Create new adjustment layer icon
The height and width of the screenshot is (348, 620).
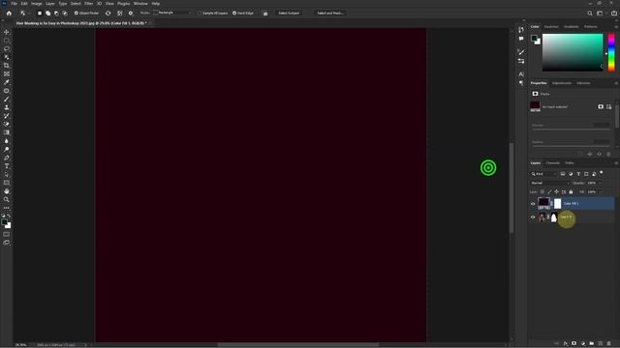click(x=583, y=344)
